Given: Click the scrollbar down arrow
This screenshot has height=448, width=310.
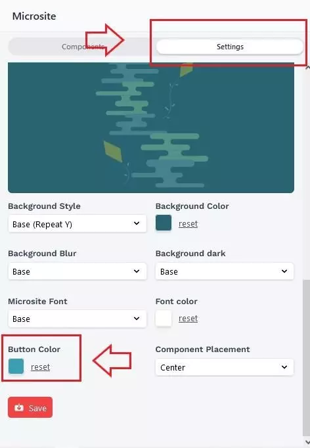Looking at the screenshot, I should [307, 442].
